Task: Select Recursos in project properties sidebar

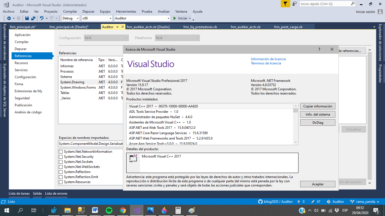Action: (21, 63)
